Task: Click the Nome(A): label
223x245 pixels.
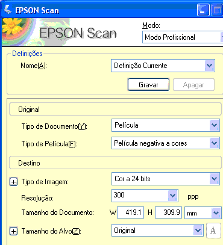Action: click(34, 66)
